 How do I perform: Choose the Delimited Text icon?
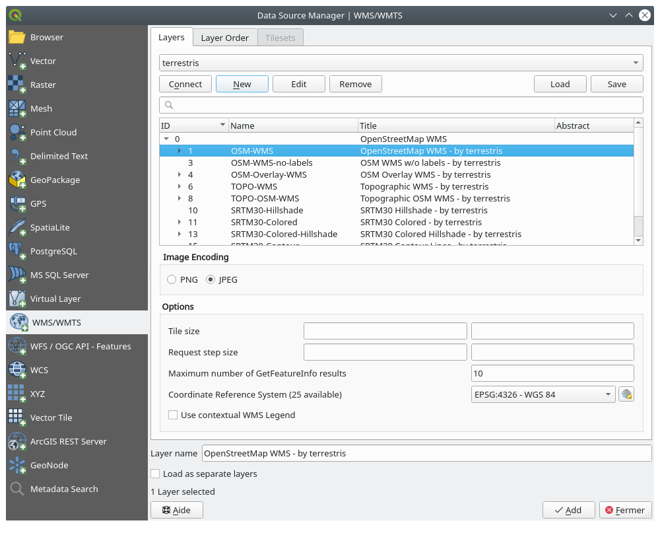coord(17,156)
